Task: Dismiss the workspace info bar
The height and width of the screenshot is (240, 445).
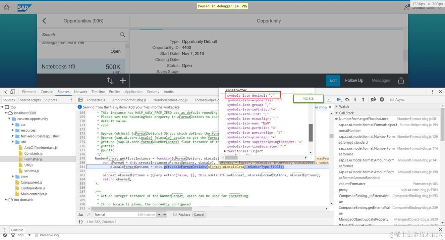Action: 330,107
